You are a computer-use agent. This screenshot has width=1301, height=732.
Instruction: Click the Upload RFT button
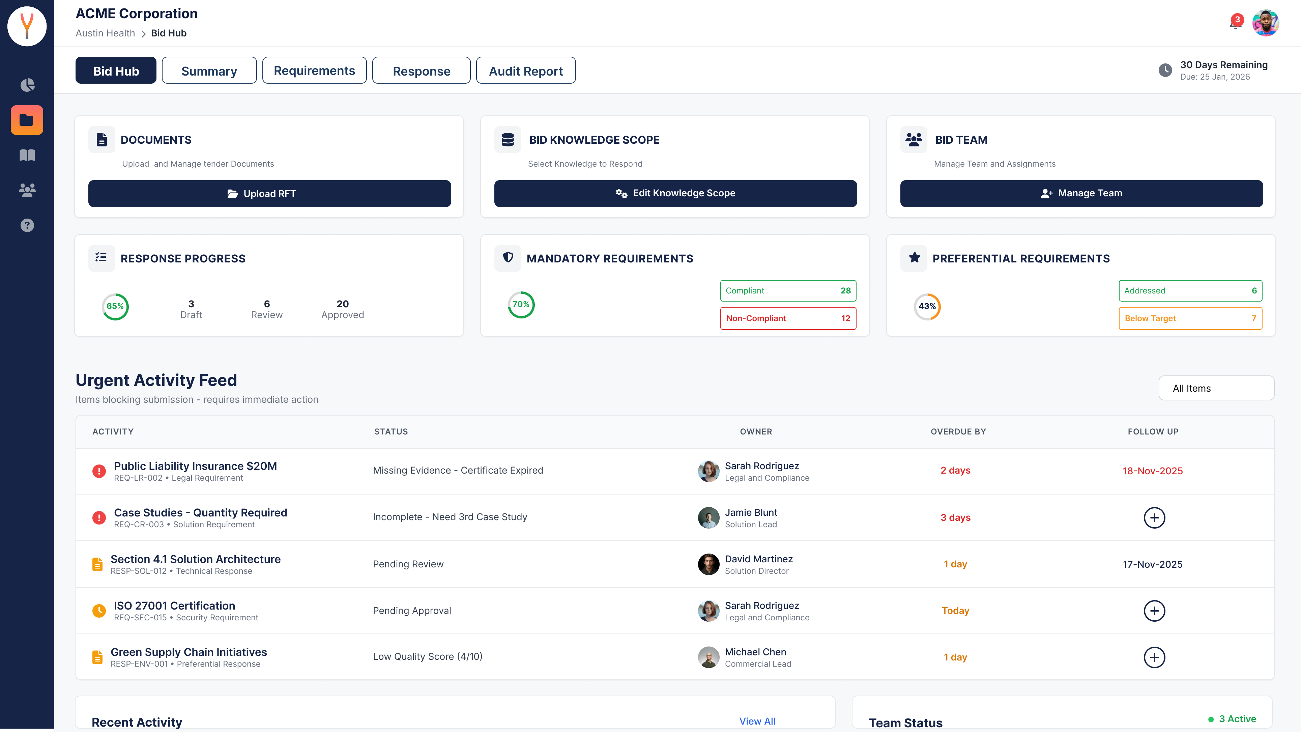(x=269, y=194)
